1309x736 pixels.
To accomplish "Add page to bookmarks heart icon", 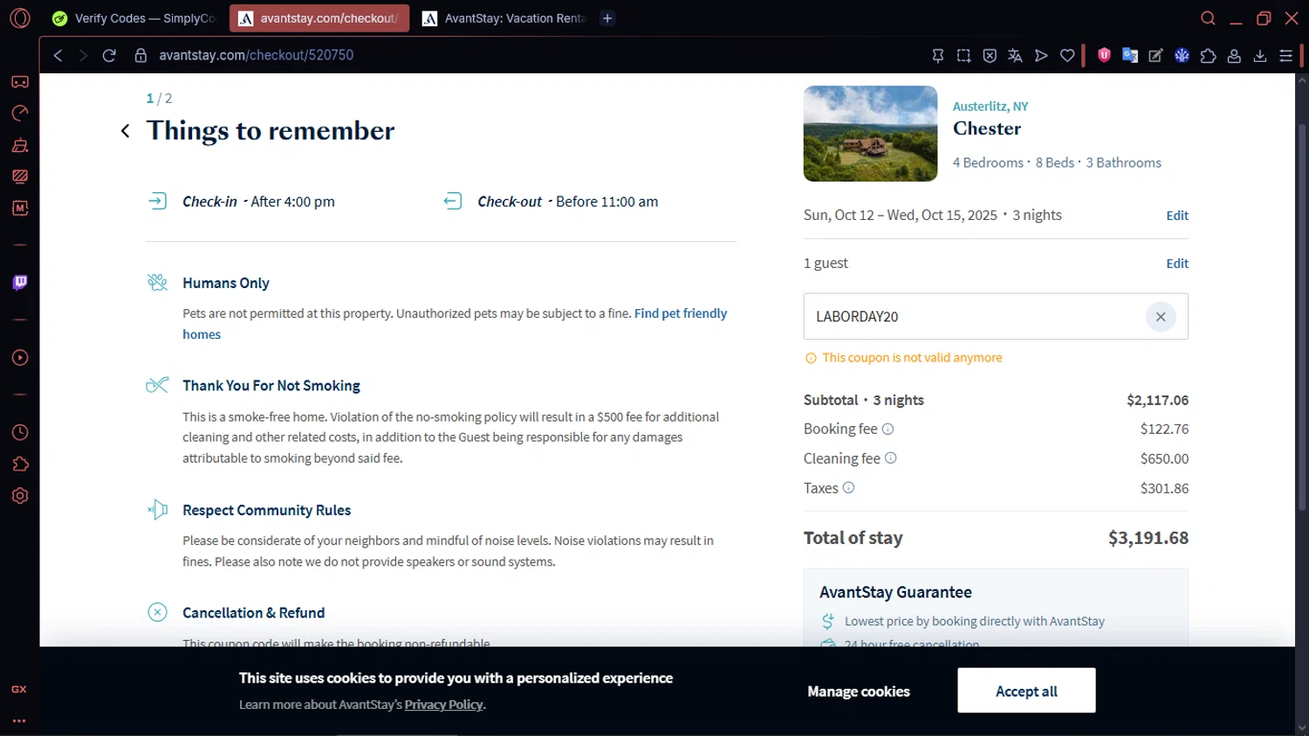I will tap(1067, 55).
